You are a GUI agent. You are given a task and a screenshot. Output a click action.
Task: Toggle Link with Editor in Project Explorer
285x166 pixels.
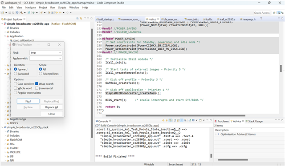[81, 19]
